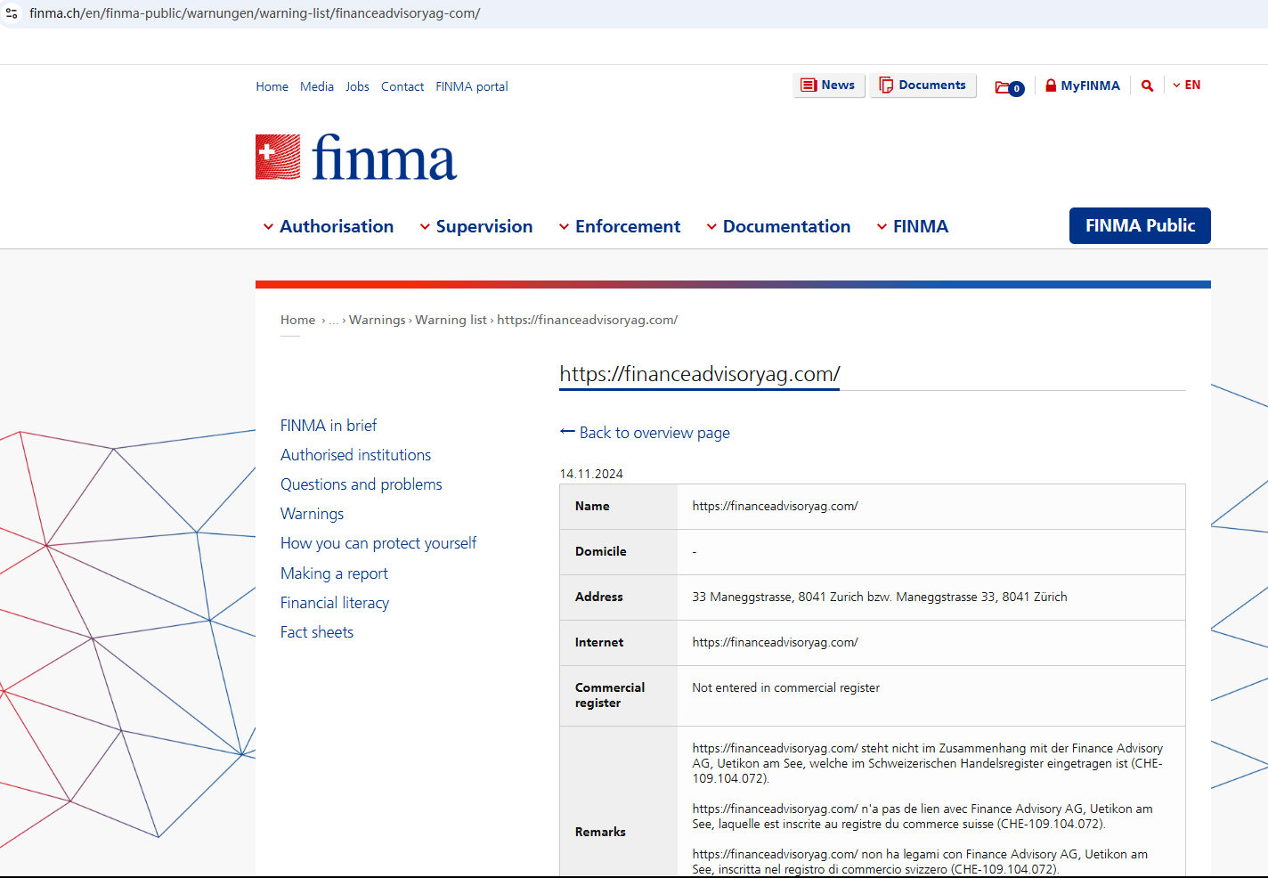Click 'Not entered in commercial register' text
This screenshot has width=1268, height=878.
786,687
